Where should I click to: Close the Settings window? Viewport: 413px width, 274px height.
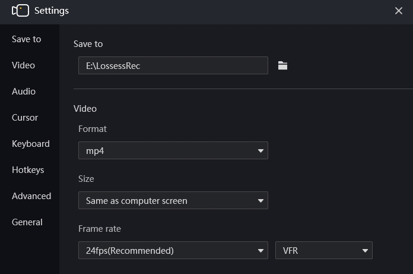[399, 11]
